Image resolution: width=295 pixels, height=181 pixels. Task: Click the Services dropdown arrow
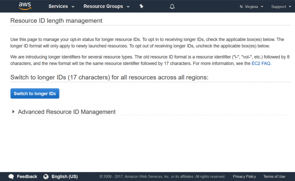73,7
